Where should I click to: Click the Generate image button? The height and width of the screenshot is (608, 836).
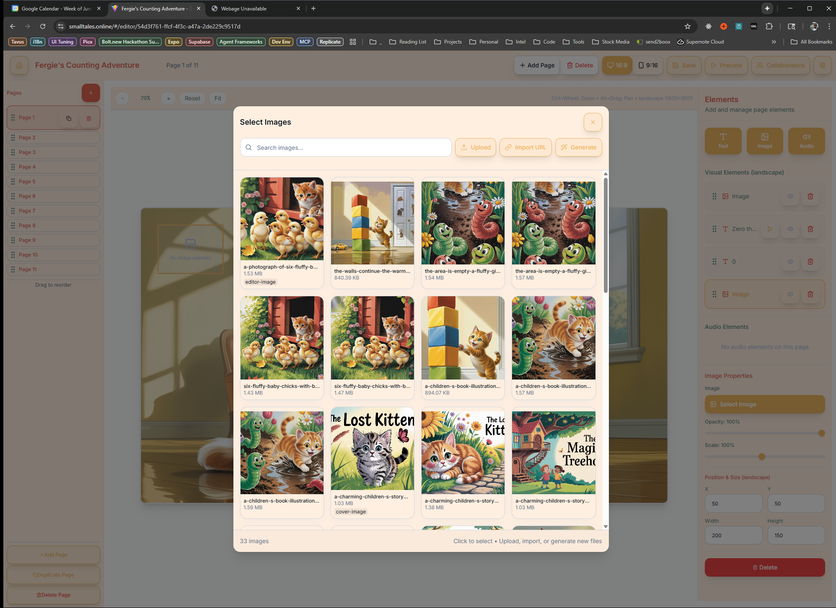pyautogui.click(x=578, y=147)
